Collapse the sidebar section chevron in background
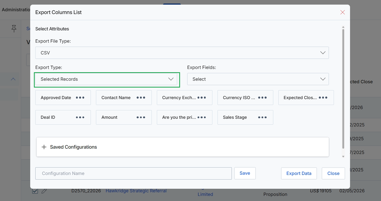This screenshot has width=381, height=201. pyautogui.click(x=13, y=79)
